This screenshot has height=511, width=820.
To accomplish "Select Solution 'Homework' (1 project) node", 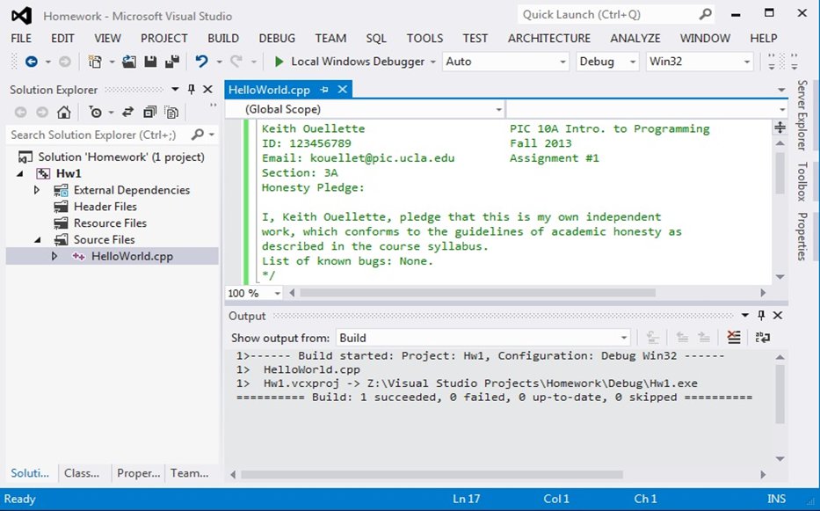I will pyautogui.click(x=120, y=157).
